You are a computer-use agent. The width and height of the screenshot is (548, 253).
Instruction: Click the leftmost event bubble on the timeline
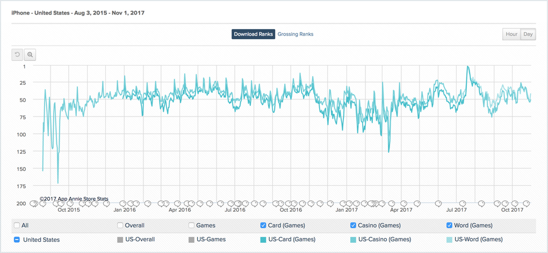(34, 204)
